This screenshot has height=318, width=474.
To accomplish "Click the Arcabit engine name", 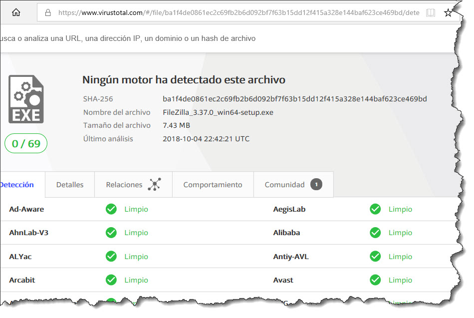I will coord(22,280).
